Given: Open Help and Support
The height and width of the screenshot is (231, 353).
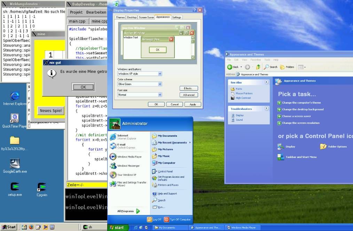Looking at the screenshot, I should click(x=165, y=193).
